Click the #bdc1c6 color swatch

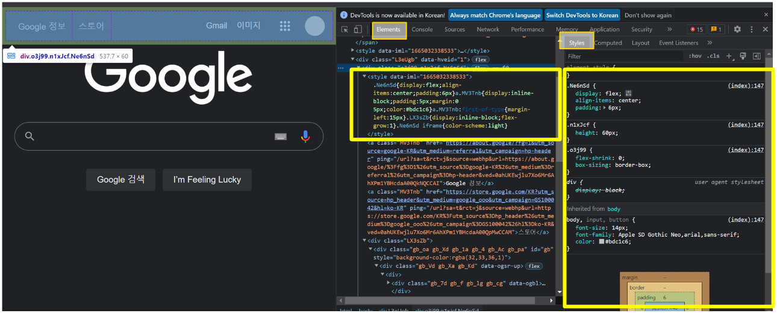(602, 242)
